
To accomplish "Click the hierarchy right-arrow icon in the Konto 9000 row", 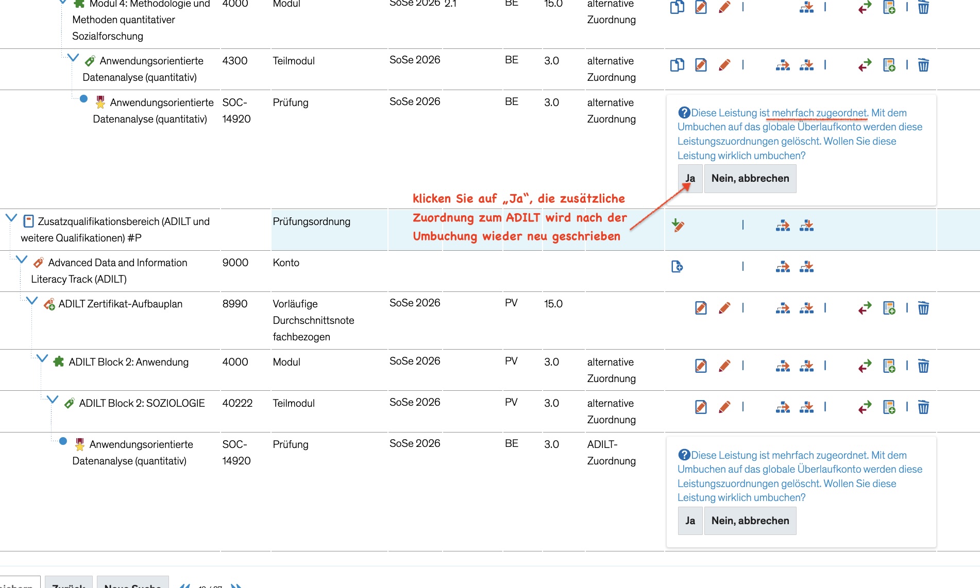I will tap(783, 267).
